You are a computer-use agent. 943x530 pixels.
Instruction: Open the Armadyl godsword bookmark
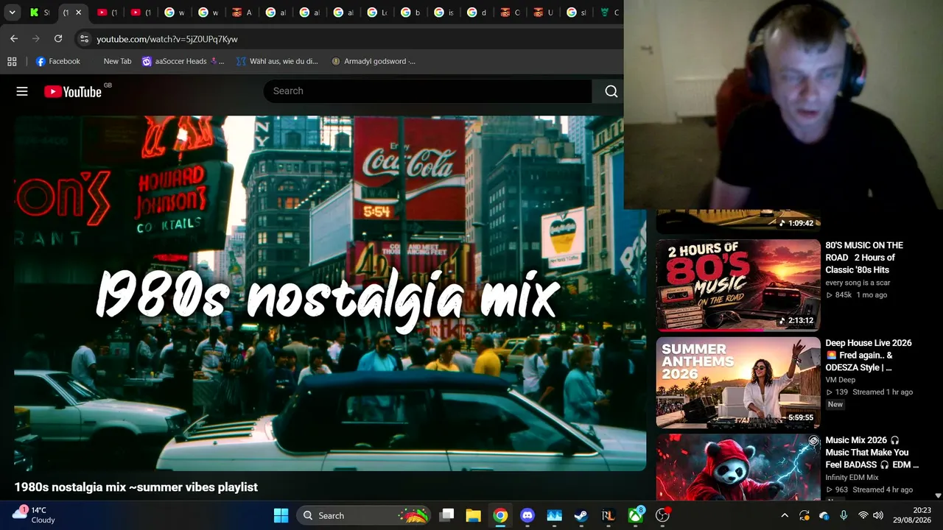pos(374,61)
